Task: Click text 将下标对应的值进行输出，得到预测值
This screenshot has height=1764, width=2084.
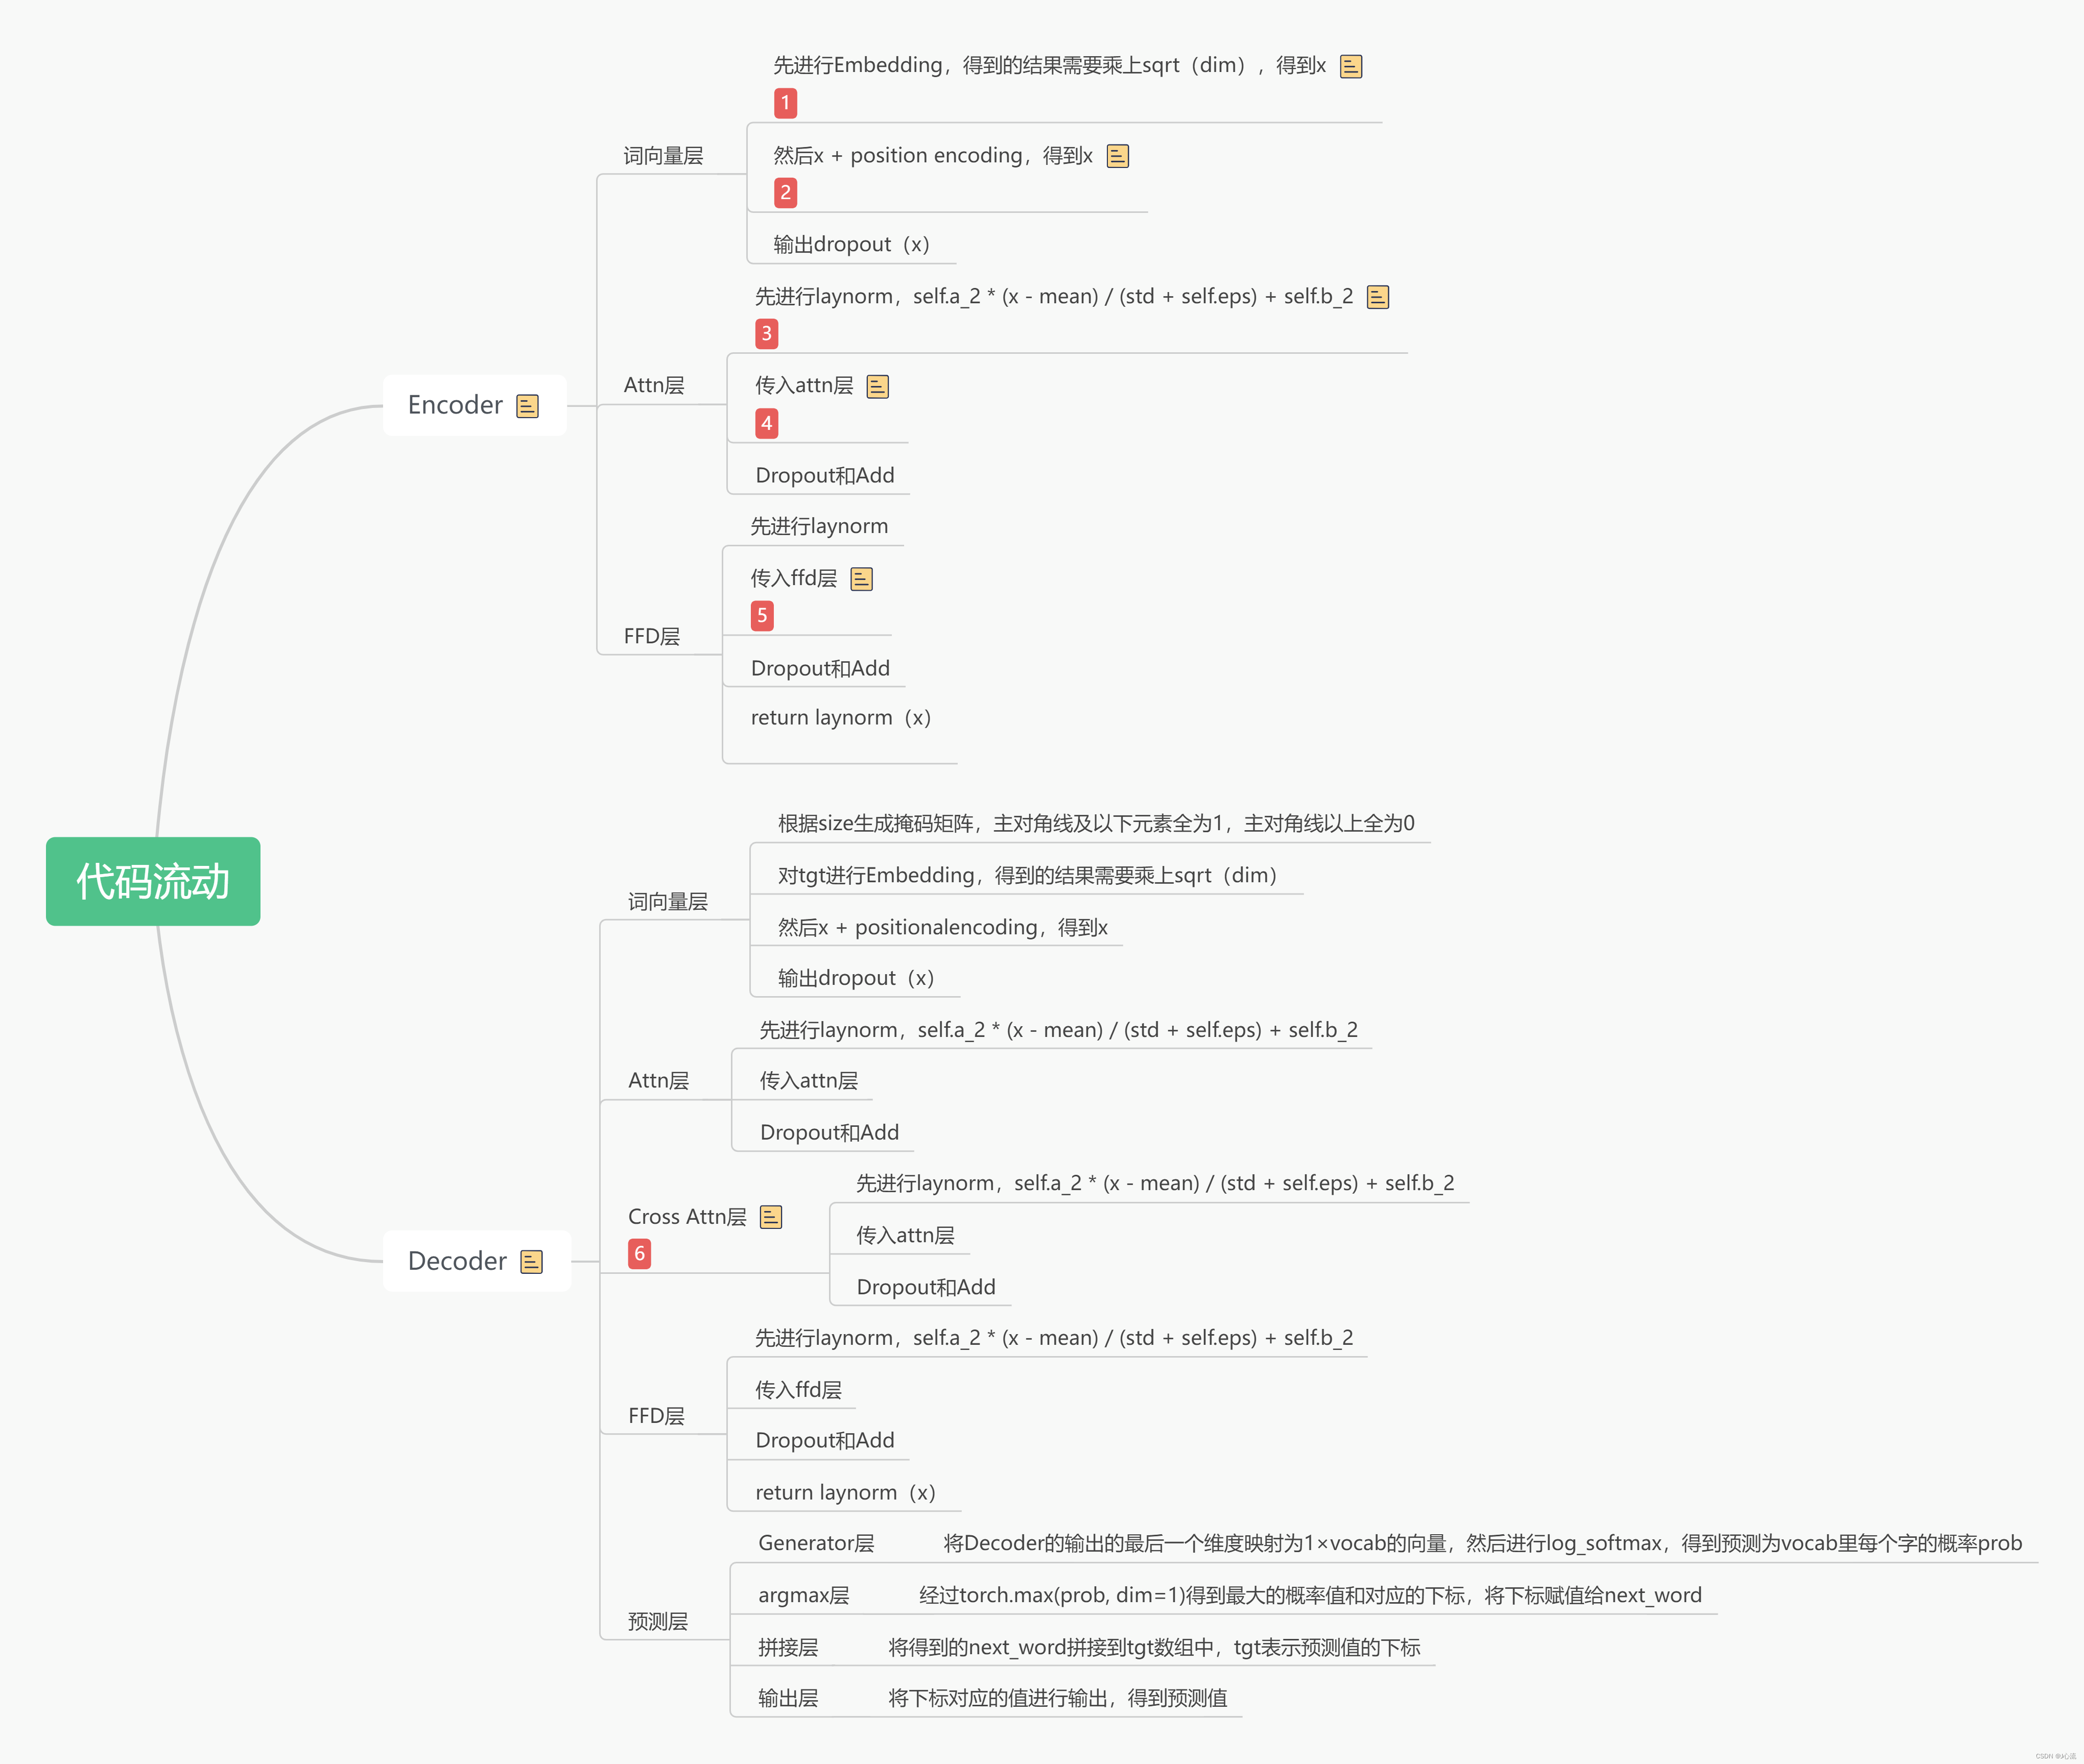Action: pos(1057,1698)
